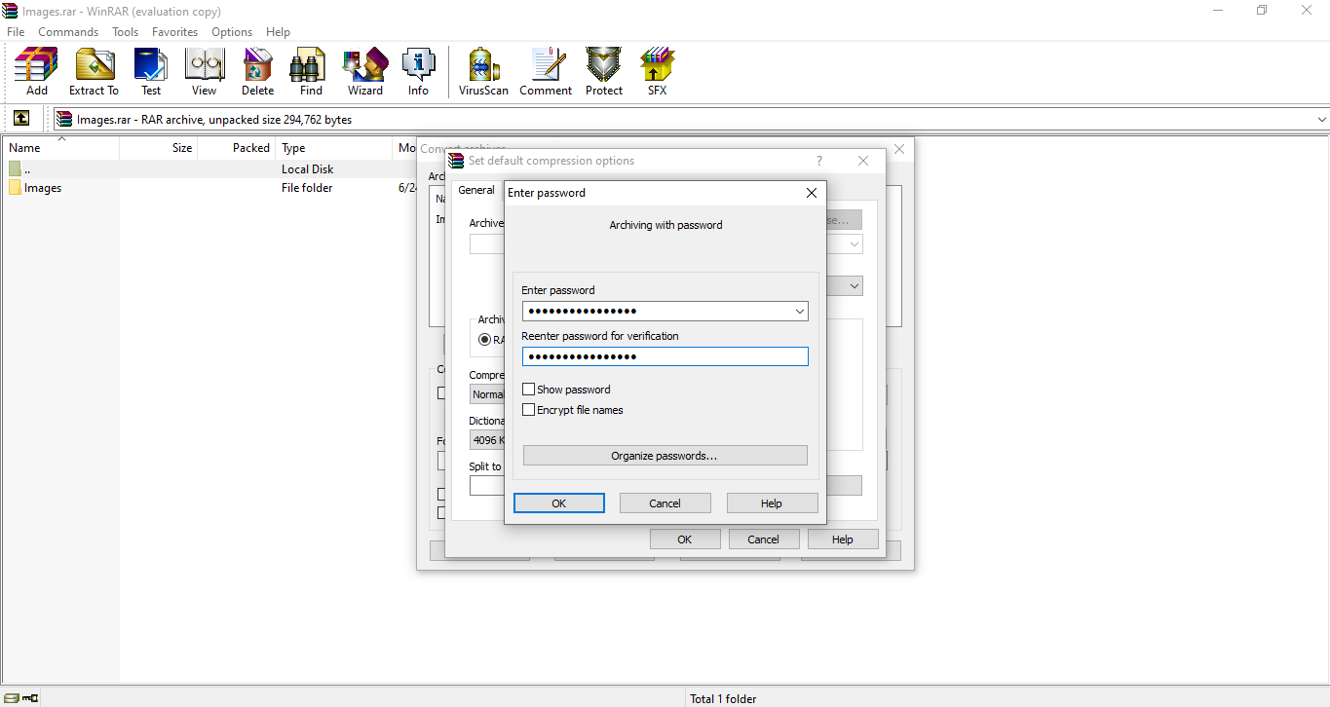Viewport: 1330px width, 707px height.
Task: Open the Extract To tool
Action: [94, 72]
